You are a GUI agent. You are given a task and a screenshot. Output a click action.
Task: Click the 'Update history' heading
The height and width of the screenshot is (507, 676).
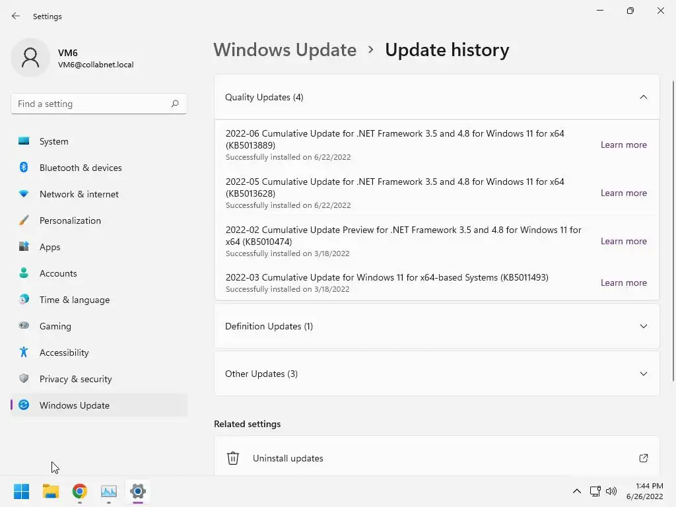click(447, 50)
